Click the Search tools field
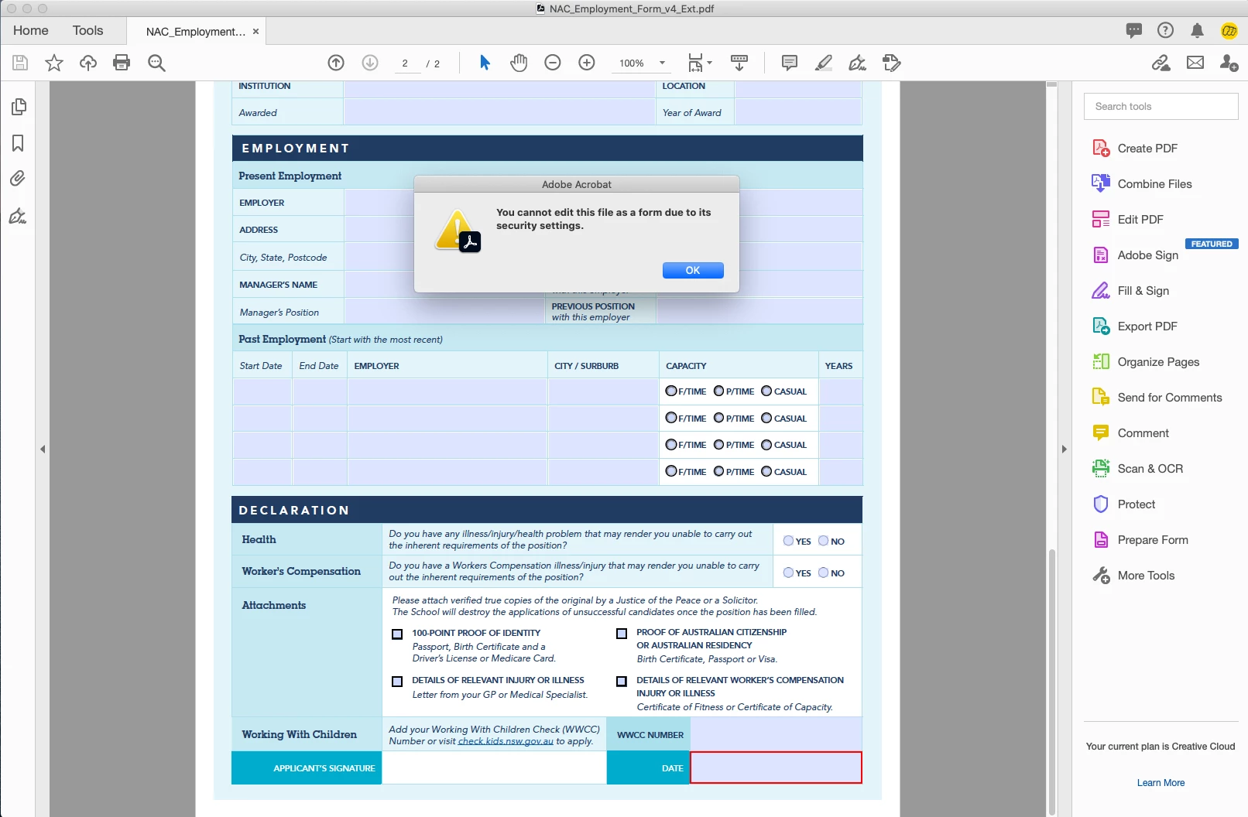Viewport: 1248px width, 817px height. (1161, 106)
